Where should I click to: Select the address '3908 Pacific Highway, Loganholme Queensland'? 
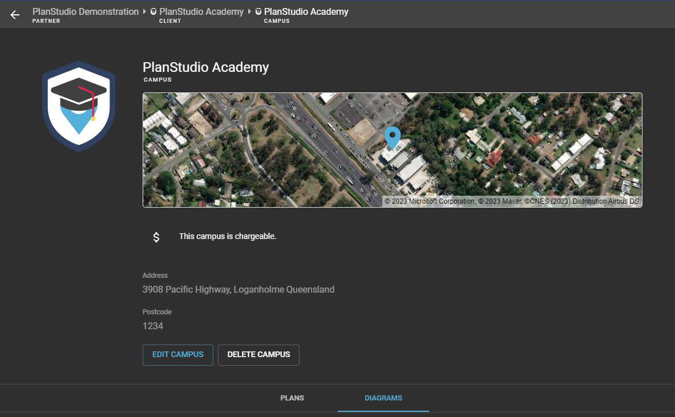(x=239, y=290)
